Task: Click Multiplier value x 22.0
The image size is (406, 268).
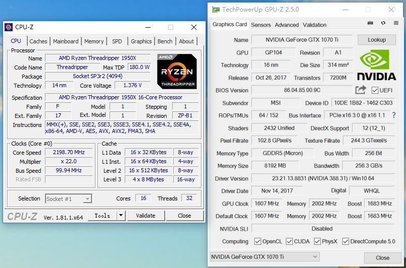Action: coord(69,161)
